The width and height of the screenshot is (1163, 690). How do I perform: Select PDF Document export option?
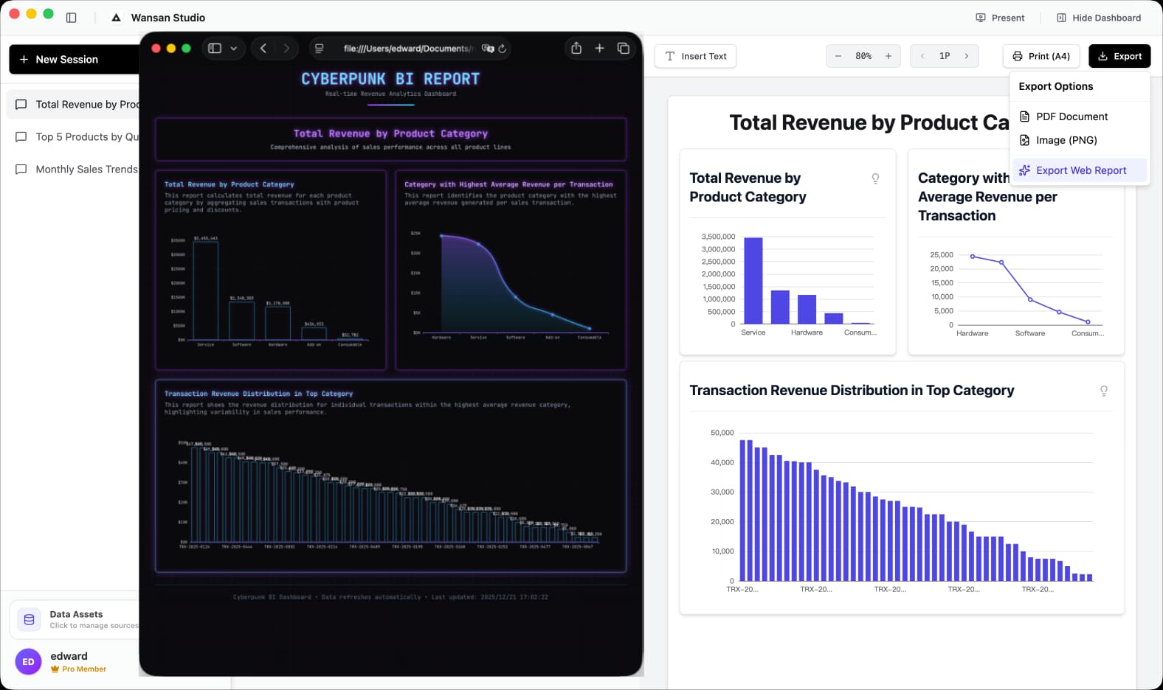(x=1071, y=116)
